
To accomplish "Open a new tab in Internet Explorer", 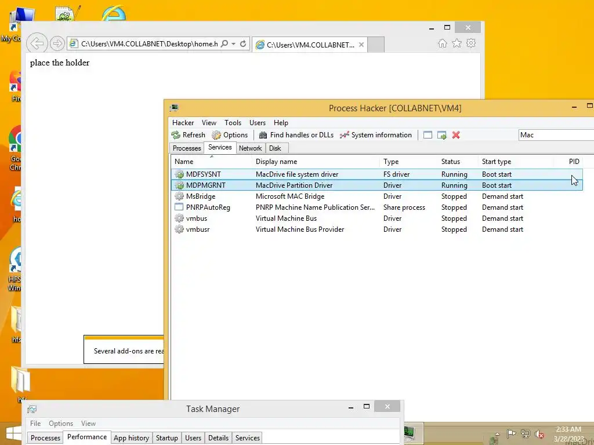I will 376,45.
